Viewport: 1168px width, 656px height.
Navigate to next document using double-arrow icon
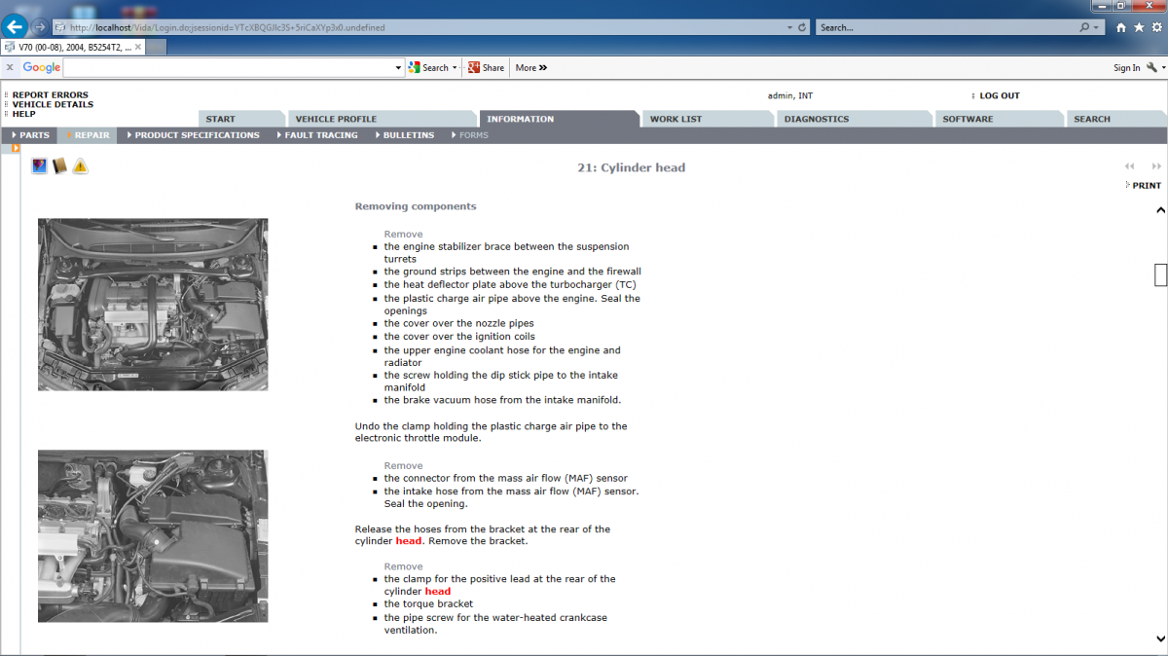click(x=1156, y=166)
